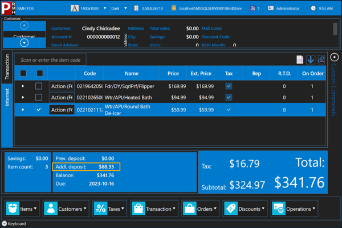This screenshot has height=228, width=342.
Task: Click the link chain icon above the grid
Action: pyautogui.click(x=321, y=59)
